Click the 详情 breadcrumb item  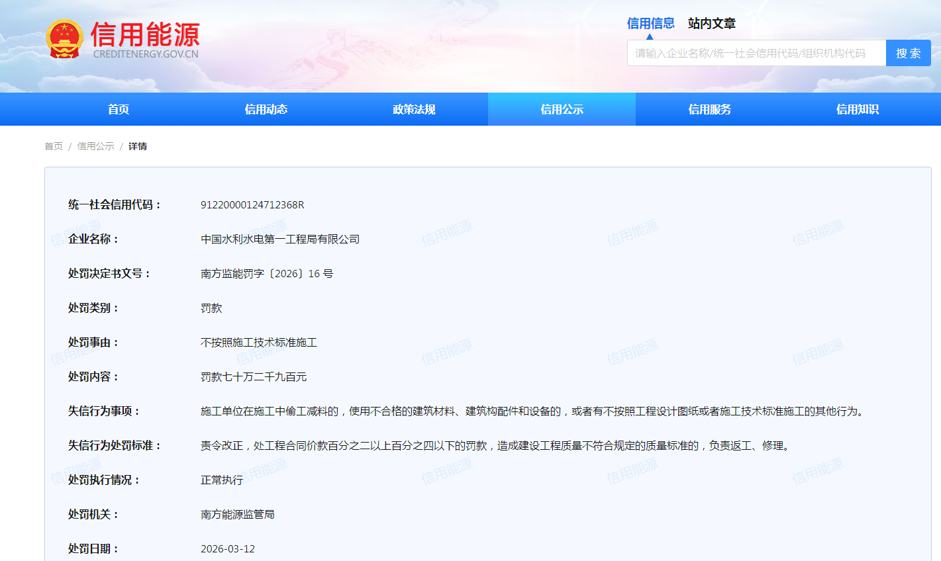tap(138, 146)
